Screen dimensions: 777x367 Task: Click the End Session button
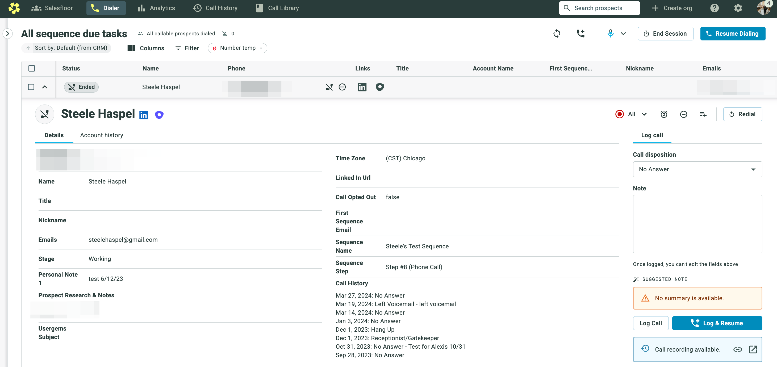(x=665, y=34)
